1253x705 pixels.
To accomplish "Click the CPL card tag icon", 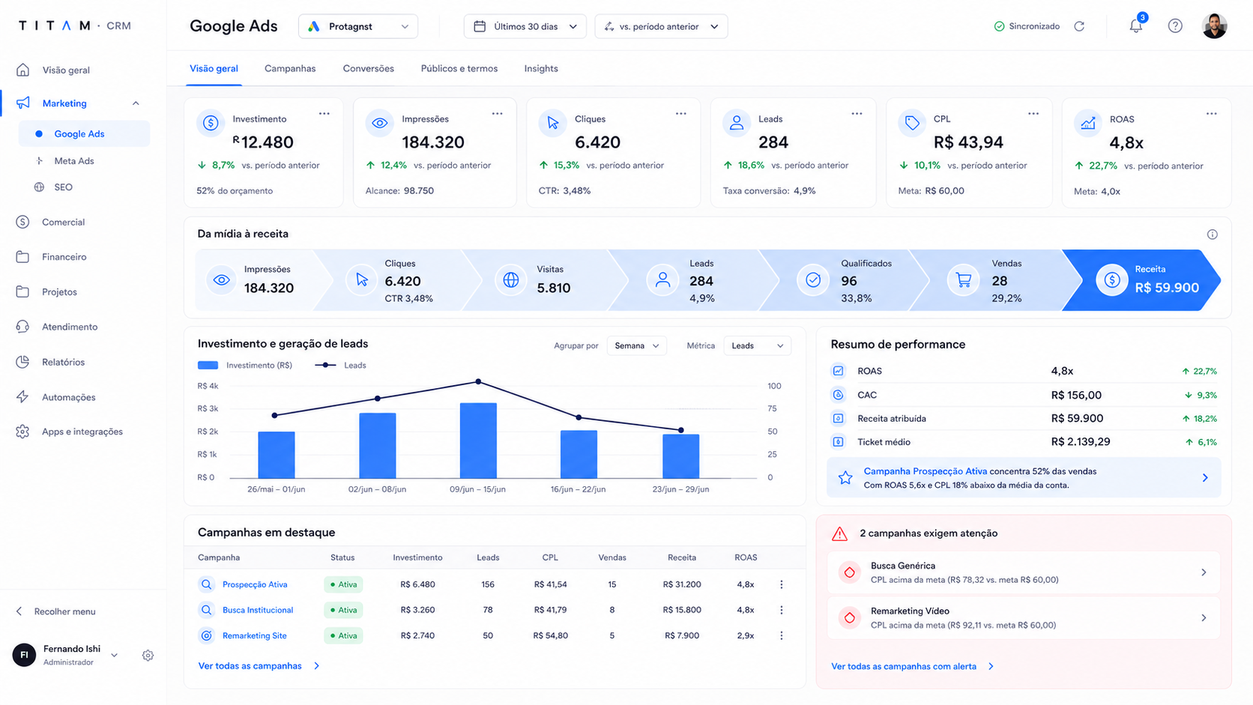I will pyautogui.click(x=912, y=123).
